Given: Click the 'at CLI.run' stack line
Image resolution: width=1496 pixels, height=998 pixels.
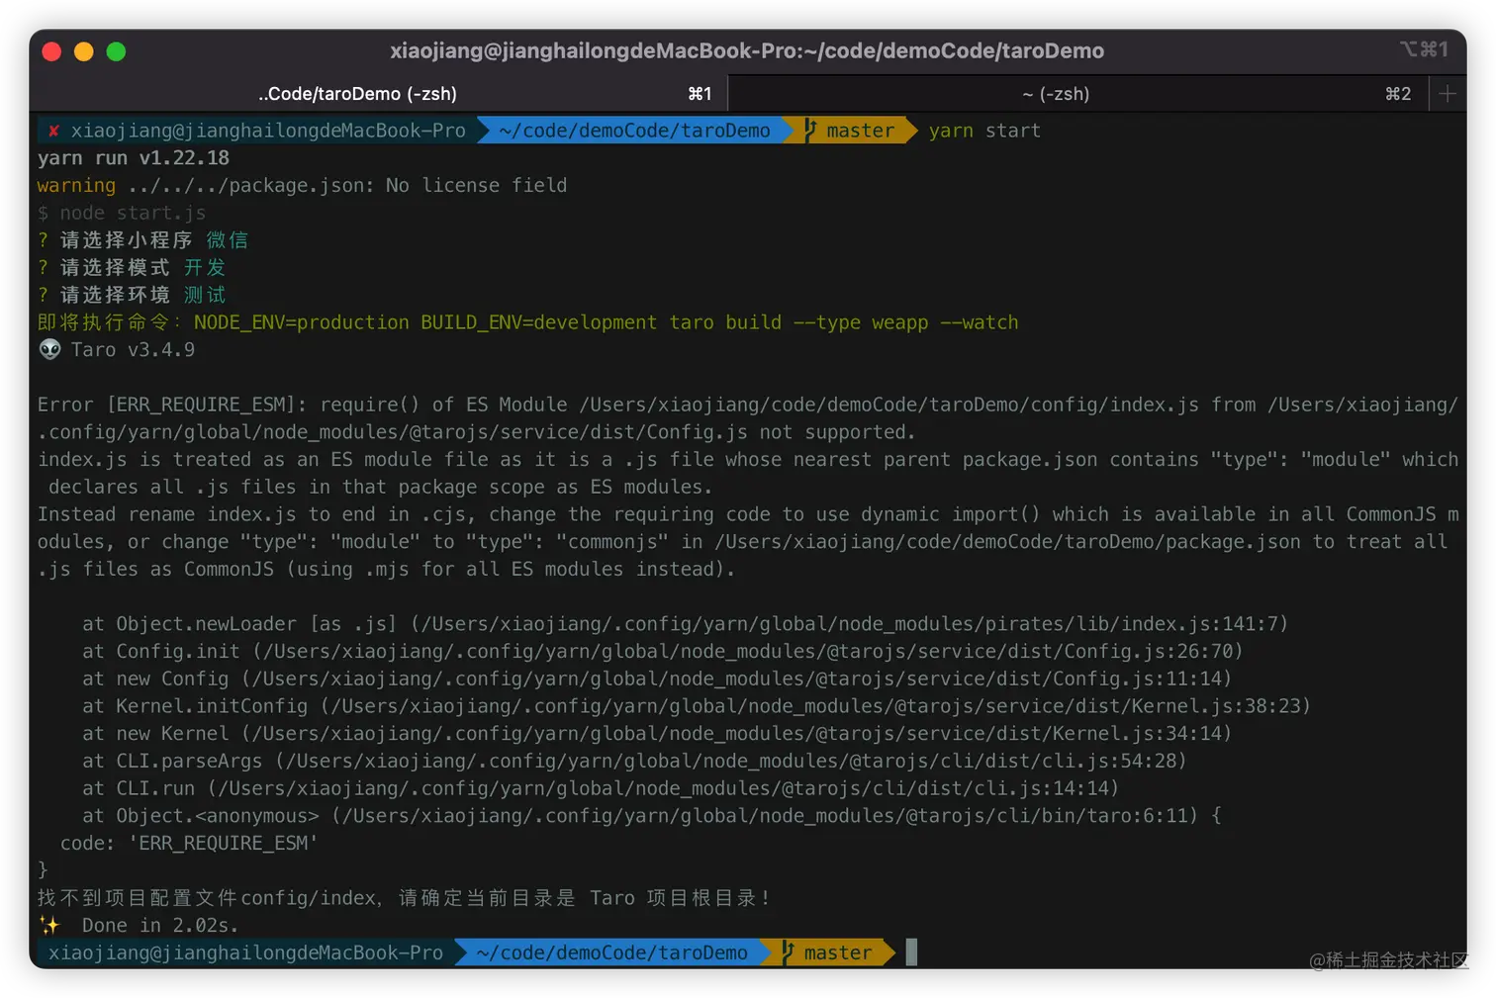Looking at the screenshot, I should pos(601,788).
